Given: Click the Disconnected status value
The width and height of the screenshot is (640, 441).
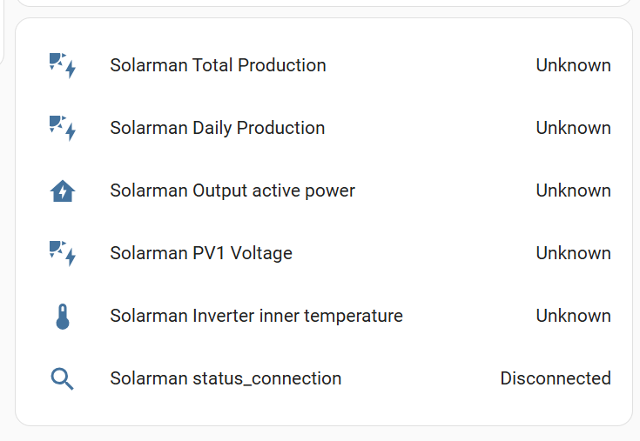Looking at the screenshot, I should (x=555, y=378).
